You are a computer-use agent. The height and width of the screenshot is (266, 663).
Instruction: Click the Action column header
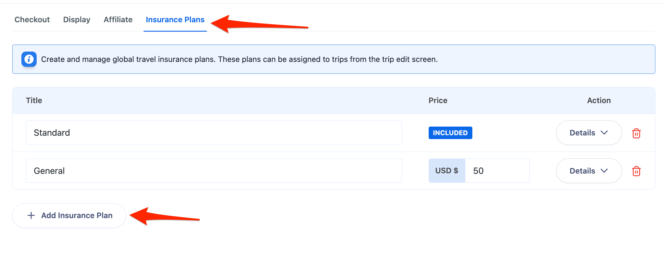coord(599,101)
